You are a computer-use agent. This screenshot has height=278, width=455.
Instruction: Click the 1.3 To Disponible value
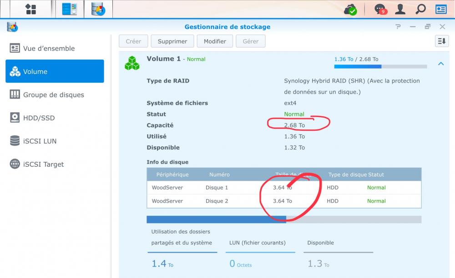click(x=318, y=263)
